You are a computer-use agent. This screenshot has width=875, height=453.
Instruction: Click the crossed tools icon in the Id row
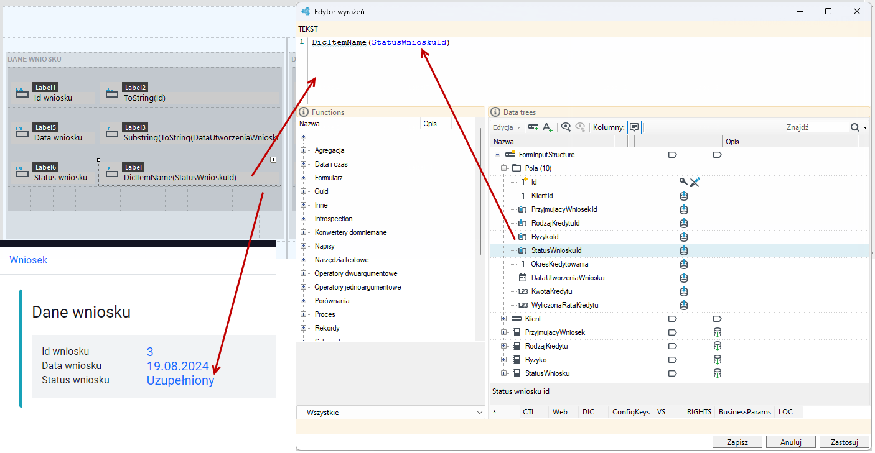(695, 182)
